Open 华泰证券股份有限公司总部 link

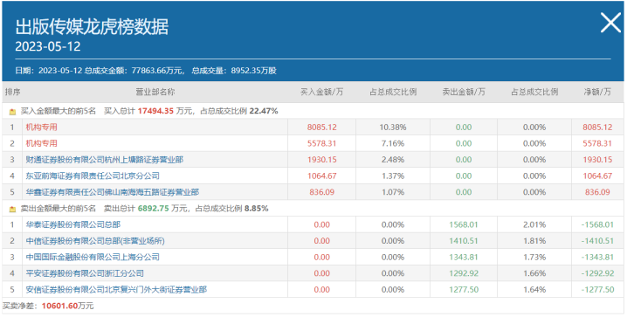pyautogui.click(x=72, y=224)
